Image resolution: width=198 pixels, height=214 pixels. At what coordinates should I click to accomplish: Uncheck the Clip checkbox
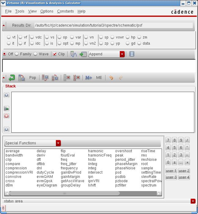tap(55, 54)
